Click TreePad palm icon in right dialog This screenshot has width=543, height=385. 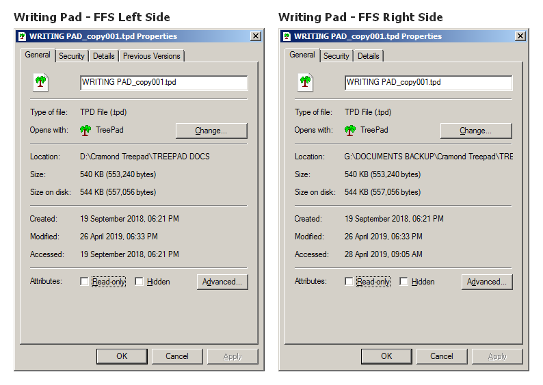click(350, 130)
